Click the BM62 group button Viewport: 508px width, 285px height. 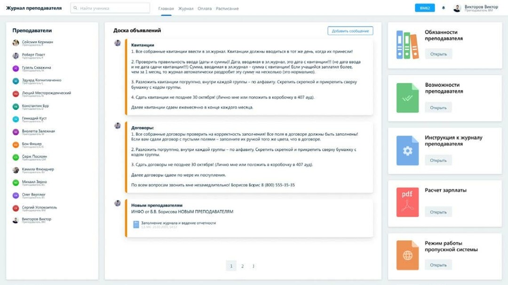click(425, 8)
